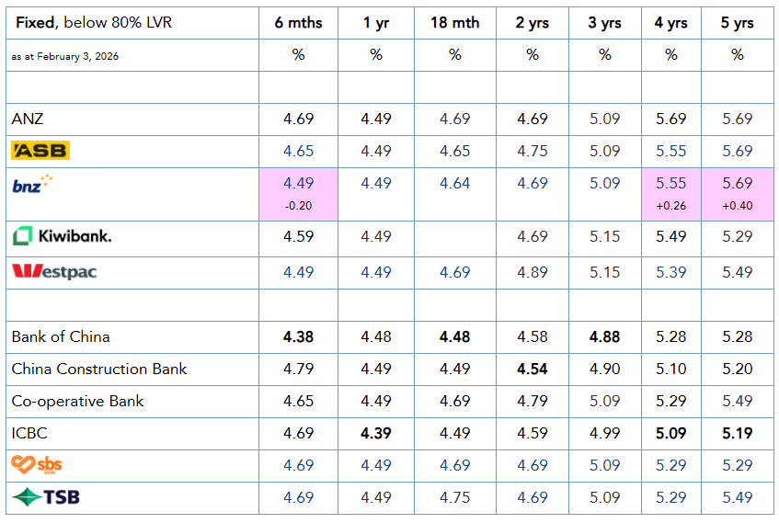Click Kiwibank 4 yrs rate 5.49
779x523 pixels.
(x=670, y=236)
